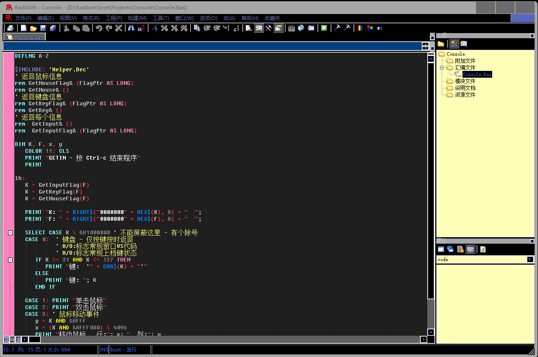Click the crossed hammer and wrench icon
The height and width of the screenshot is (357, 538).
[268, 28]
